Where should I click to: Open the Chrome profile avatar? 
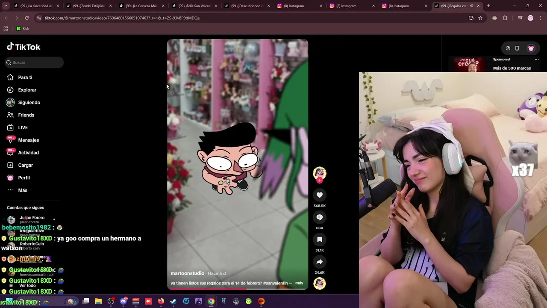coord(530,18)
